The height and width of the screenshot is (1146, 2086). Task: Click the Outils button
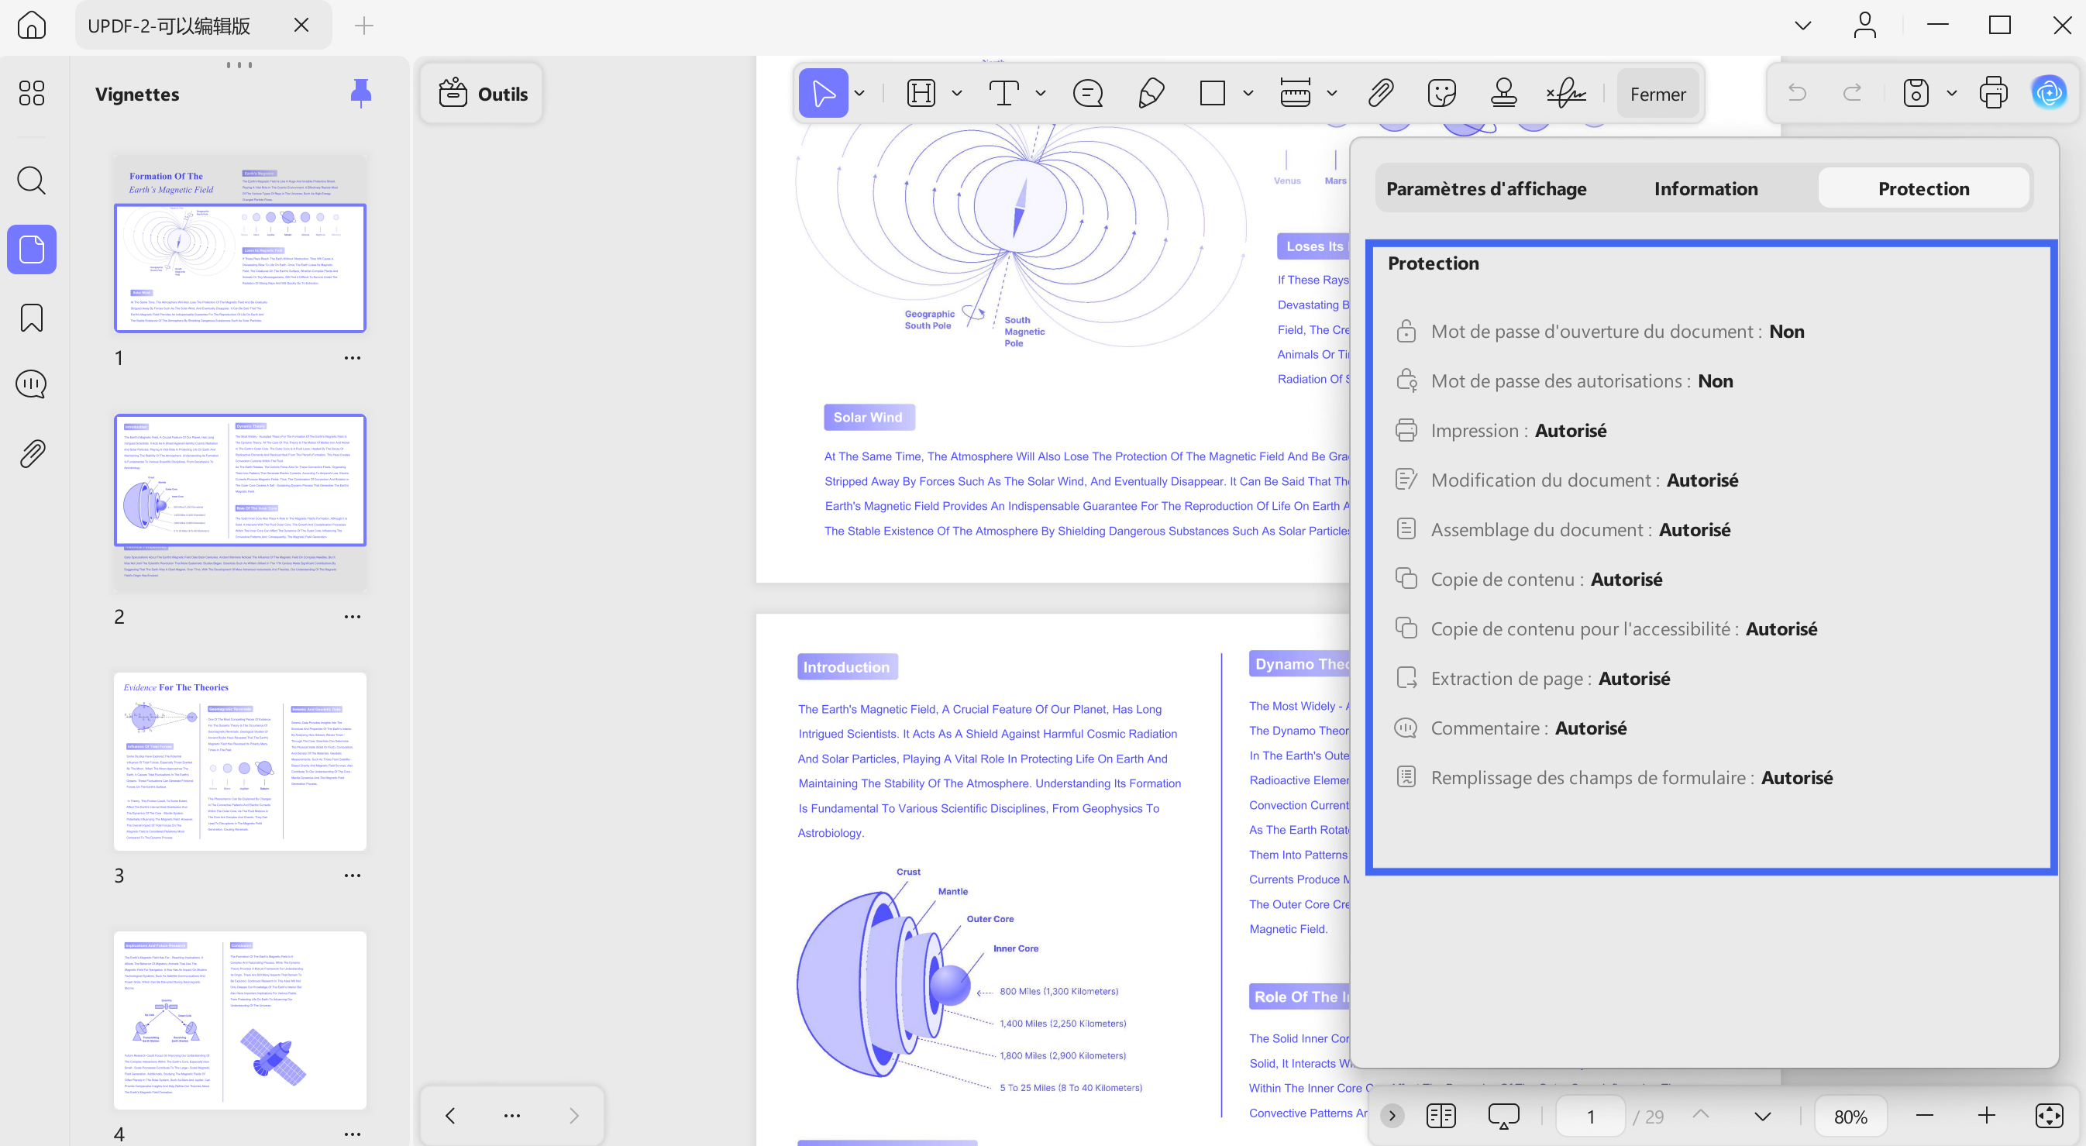(483, 94)
